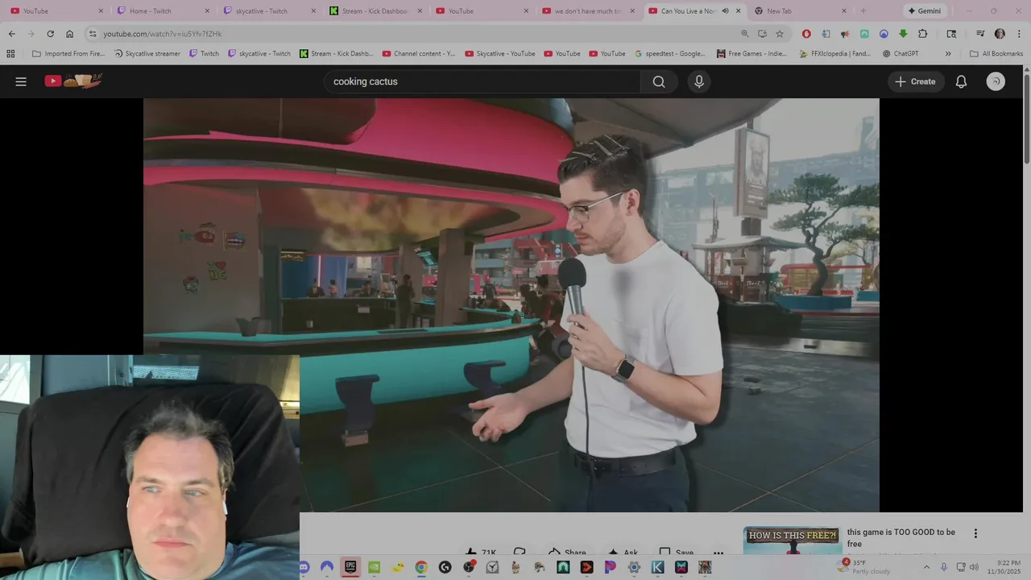Image resolution: width=1031 pixels, height=580 pixels.
Task: Open the settings gear taskbar icon
Action: 634,567
